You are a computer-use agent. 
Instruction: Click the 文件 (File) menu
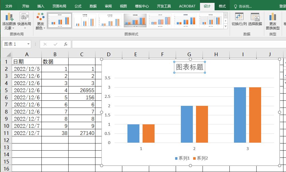pos(9,6)
